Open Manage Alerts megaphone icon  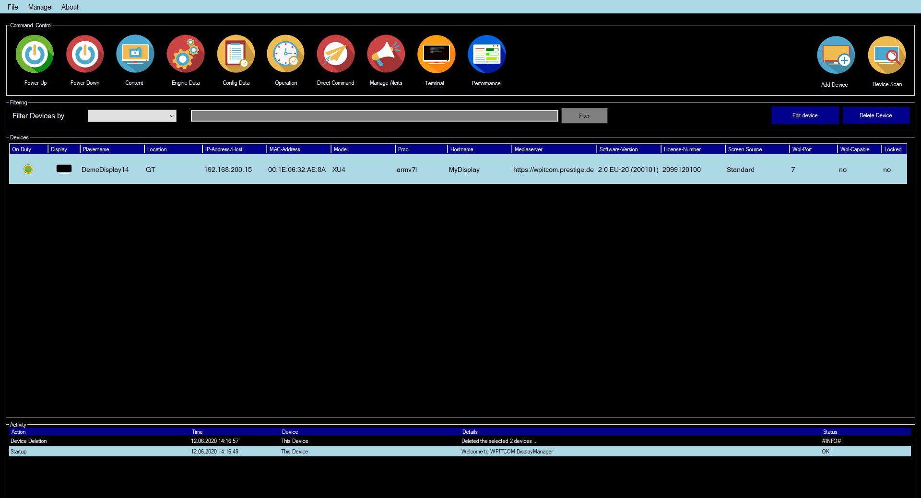[x=386, y=54]
